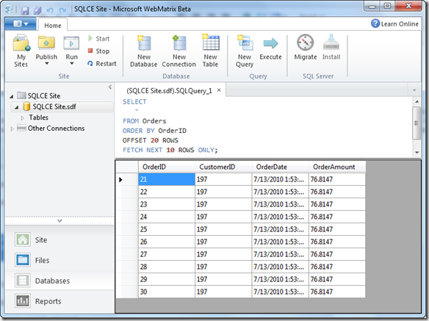Open the application menu button

coord(21,24)
